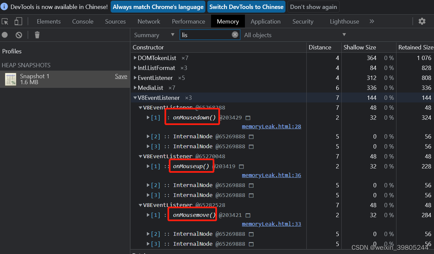Clear all profiles icon
The height and width of the screenshot is (254, 434).
(19, 35)
